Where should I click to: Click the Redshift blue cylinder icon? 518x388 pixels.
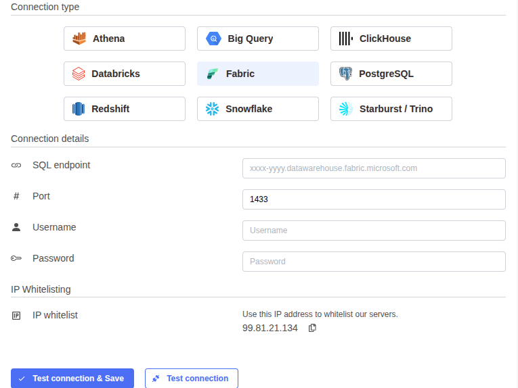tap(79, 109)
